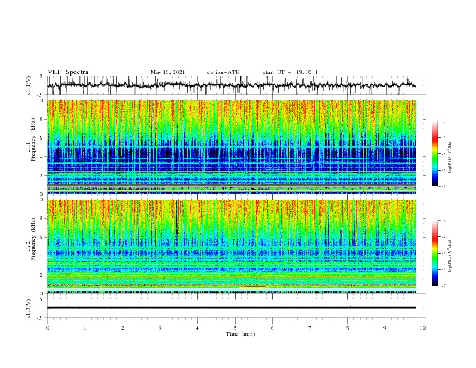Click the color scale bar beside ch.1 spectrogram

(x=435, y=154)
